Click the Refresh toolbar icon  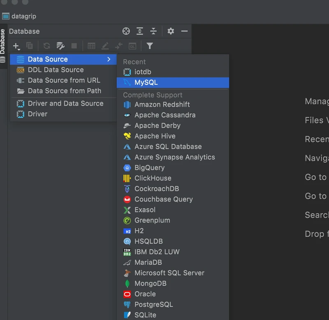point(46,46)
